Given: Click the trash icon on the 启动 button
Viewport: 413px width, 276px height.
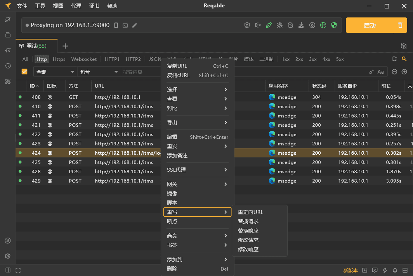Looking at the screenshot, I should (x=400, y=25).
